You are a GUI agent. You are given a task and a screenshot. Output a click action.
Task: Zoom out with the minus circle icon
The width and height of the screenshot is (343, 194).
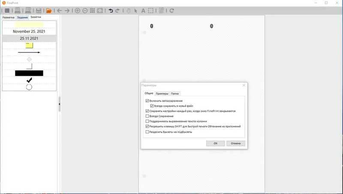(85, 10)
